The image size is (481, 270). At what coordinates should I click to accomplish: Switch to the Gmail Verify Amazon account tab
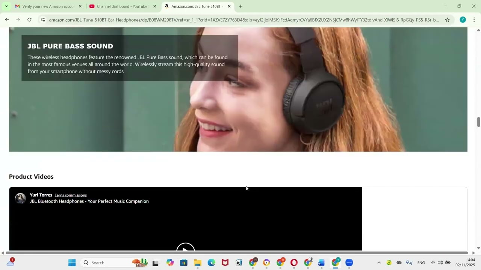coord(48,6)
